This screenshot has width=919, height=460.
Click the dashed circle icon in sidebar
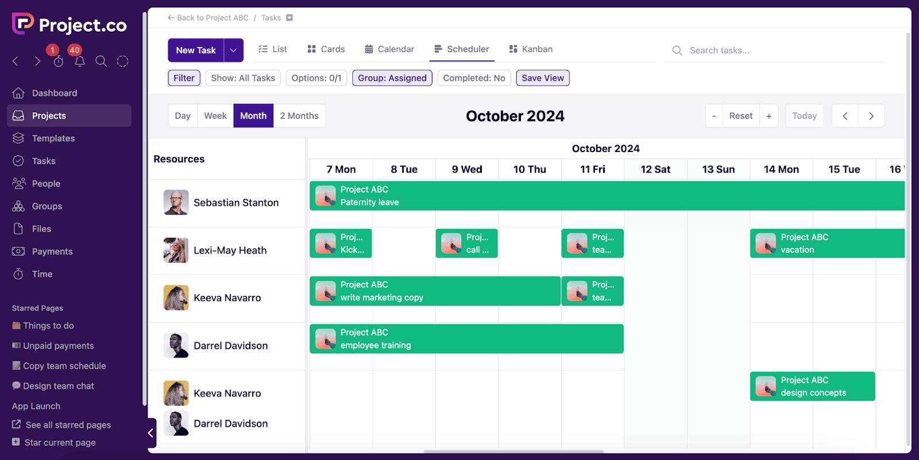122,61
